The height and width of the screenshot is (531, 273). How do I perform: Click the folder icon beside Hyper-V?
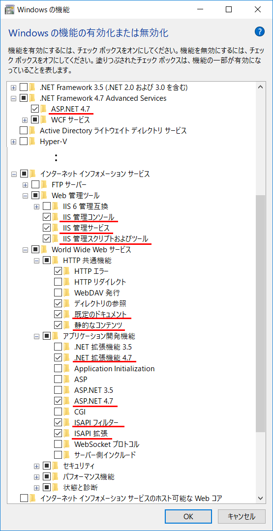point(32,142)
